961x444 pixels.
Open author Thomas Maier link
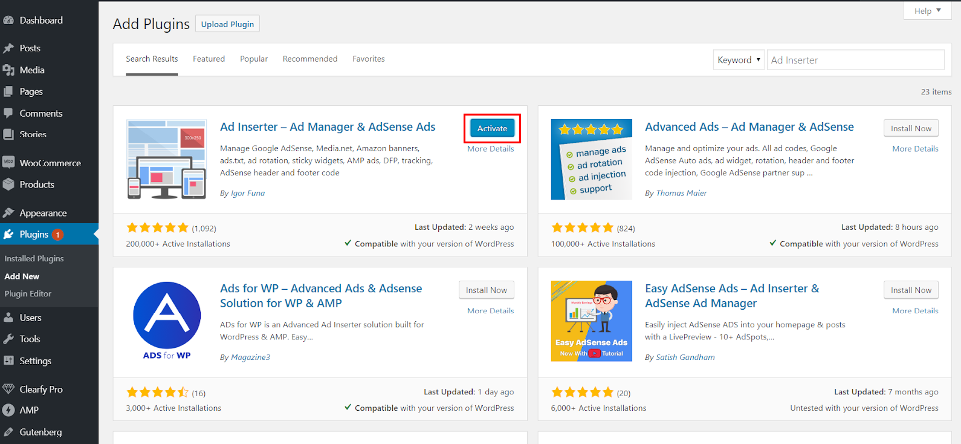coord(681,194)
